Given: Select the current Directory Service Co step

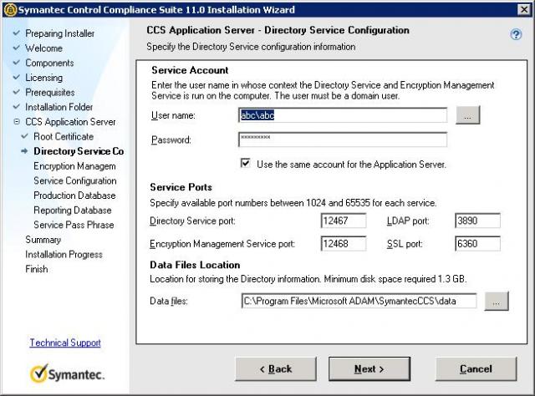Looking at the screenshot, I should point(79,151).
